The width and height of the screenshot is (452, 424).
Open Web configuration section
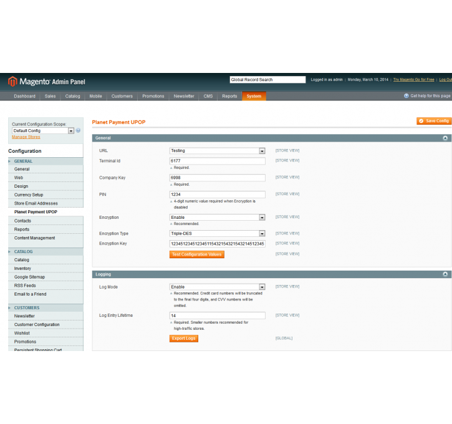(x=46, y=178)
